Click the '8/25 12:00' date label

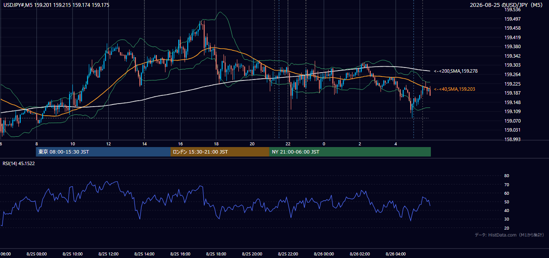point(108,254)
